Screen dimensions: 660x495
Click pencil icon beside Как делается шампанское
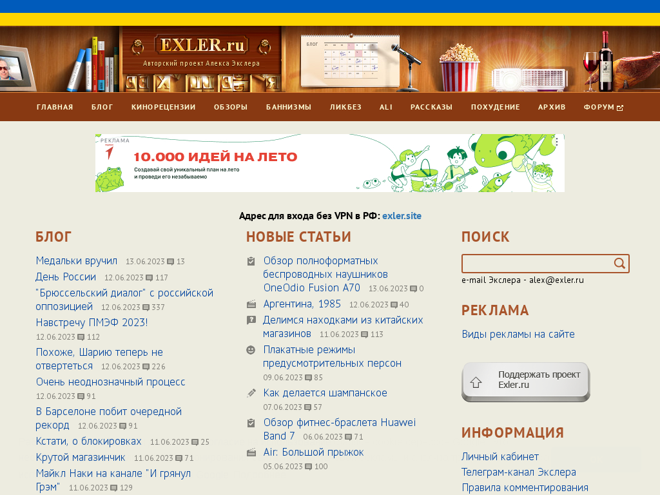tap(251, 393)
